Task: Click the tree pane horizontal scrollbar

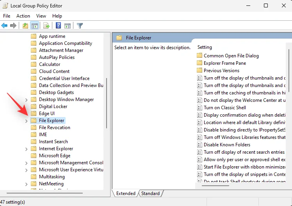Action: point(45,193)
